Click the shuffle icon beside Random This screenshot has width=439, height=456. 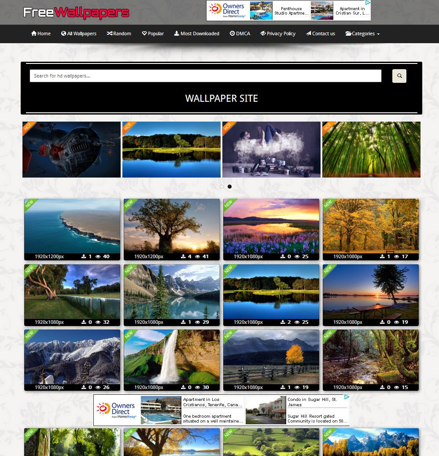[x=110, y=33]
